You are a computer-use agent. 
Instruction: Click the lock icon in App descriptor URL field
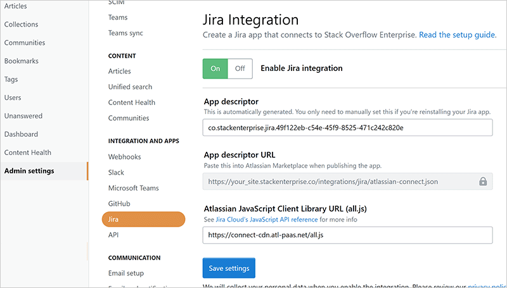483,182
